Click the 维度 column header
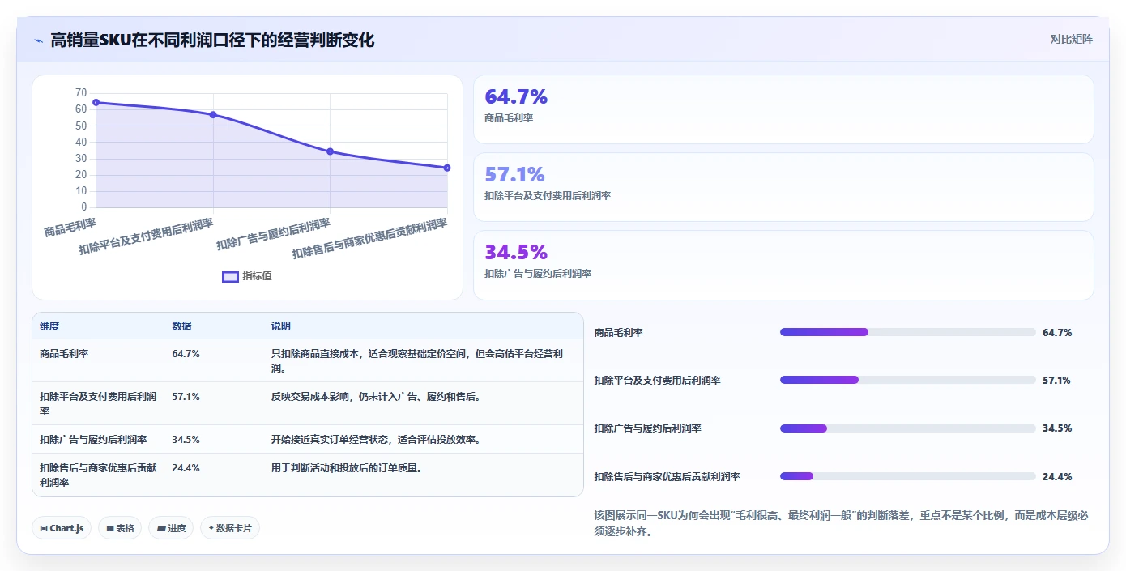This screenshot has width=1126, height=571. [x=49, y=326]
